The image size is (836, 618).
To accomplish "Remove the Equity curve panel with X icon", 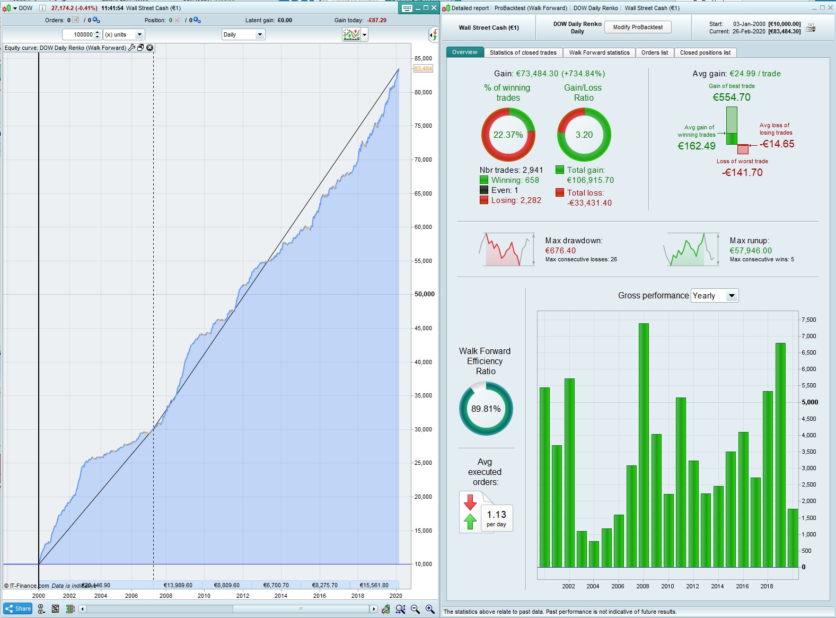I will click(150, 48).
